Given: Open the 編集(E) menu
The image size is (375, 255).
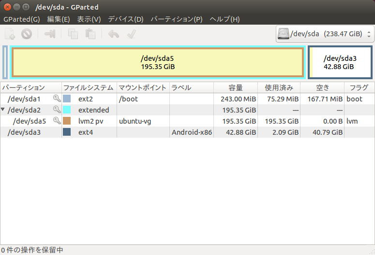Looking at the screenshot, I should (59, 19).
